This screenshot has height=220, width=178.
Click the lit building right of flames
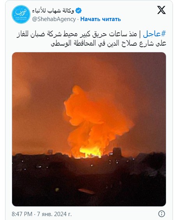pos(117,152)
